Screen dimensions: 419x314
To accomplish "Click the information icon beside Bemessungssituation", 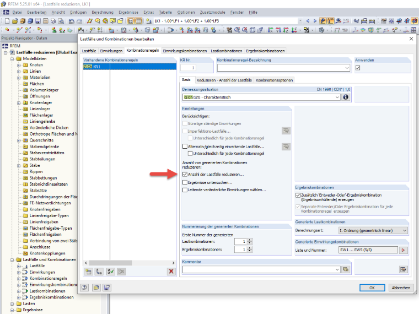I will (346, 97).
